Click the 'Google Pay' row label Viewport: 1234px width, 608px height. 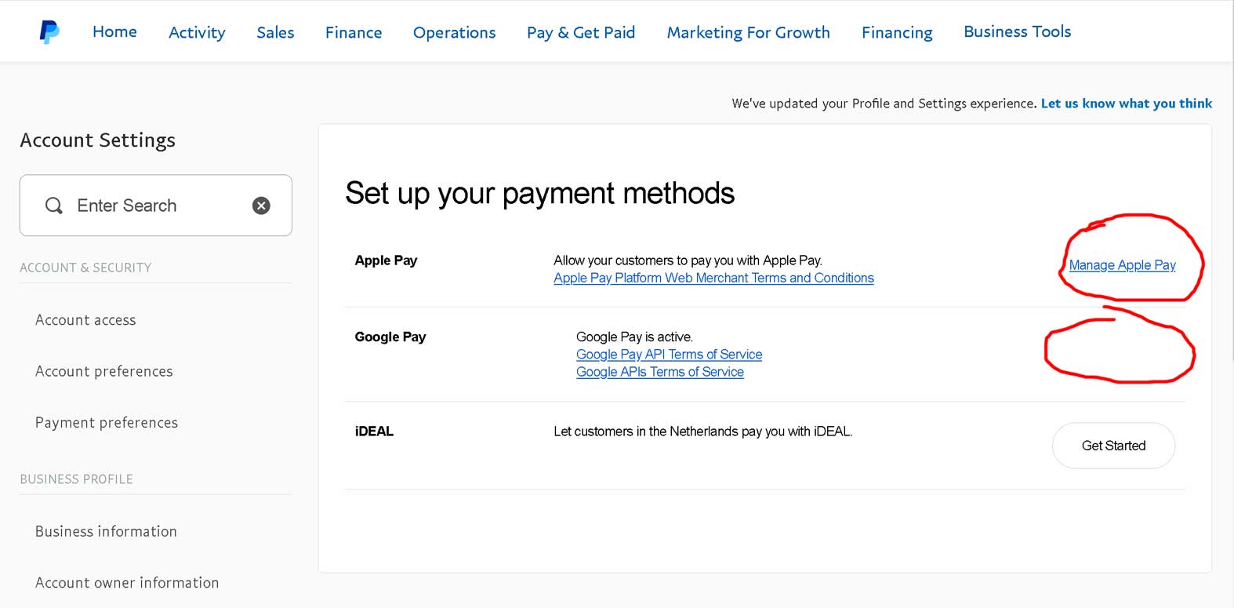click(390, 337)
